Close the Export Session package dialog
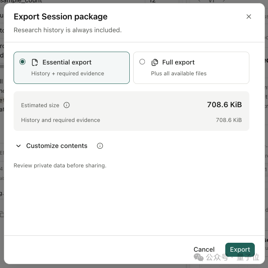This screenshot has width=268, height=268. [249, 17]
